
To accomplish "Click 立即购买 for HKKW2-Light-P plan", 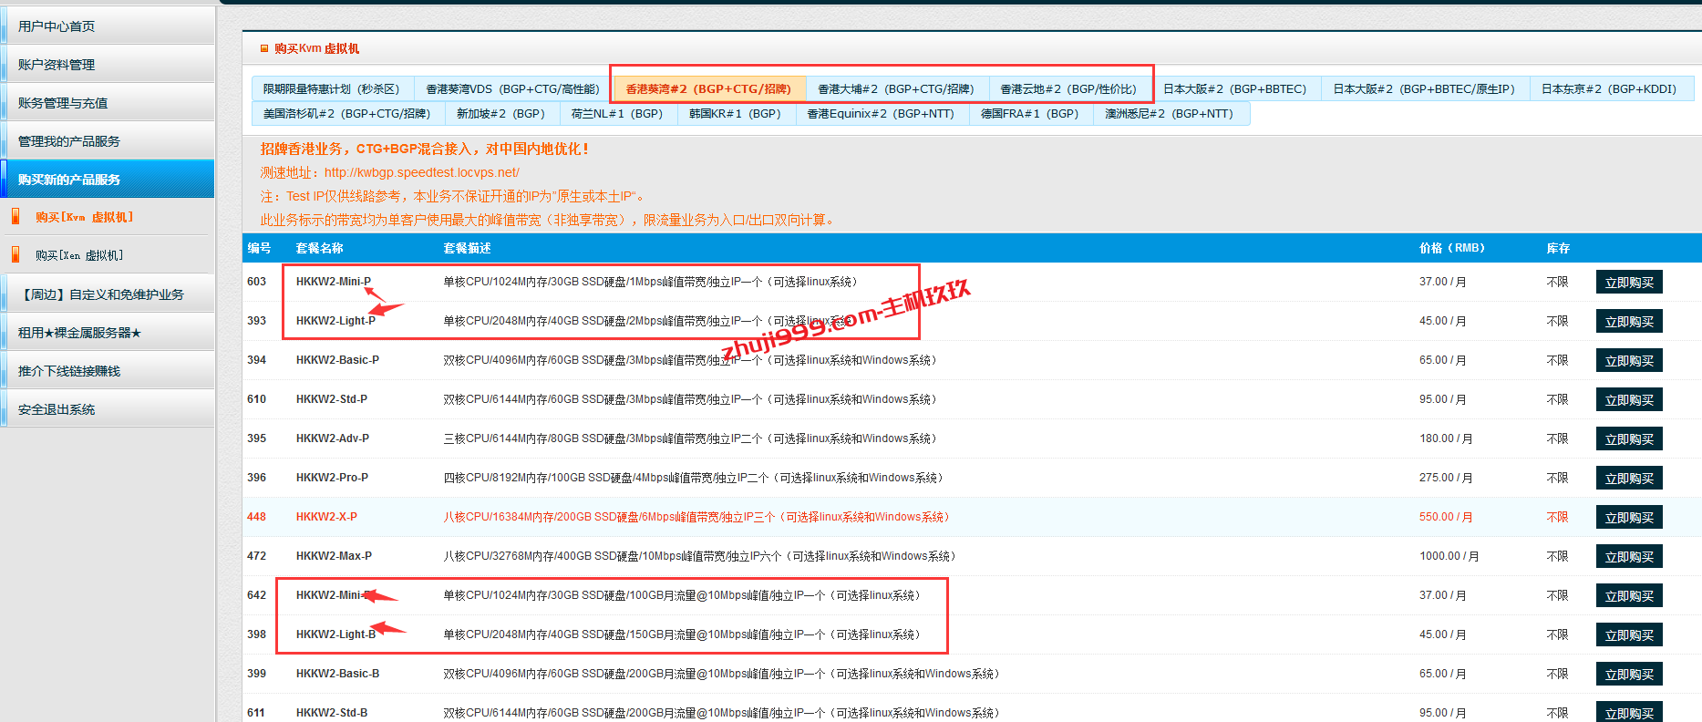I will pos(1629,322).
